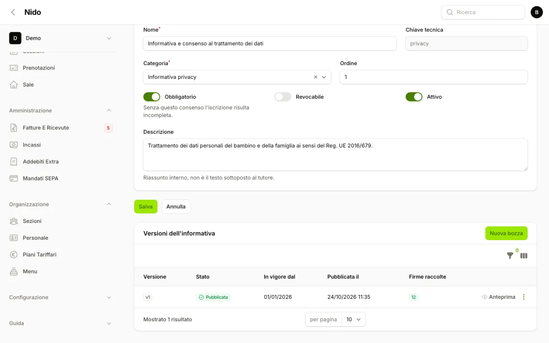Image resolution: width=549 pixels, height=343 pixels.
Task: Clear the Categoria selection with X
Action: (x=316, y=77)
